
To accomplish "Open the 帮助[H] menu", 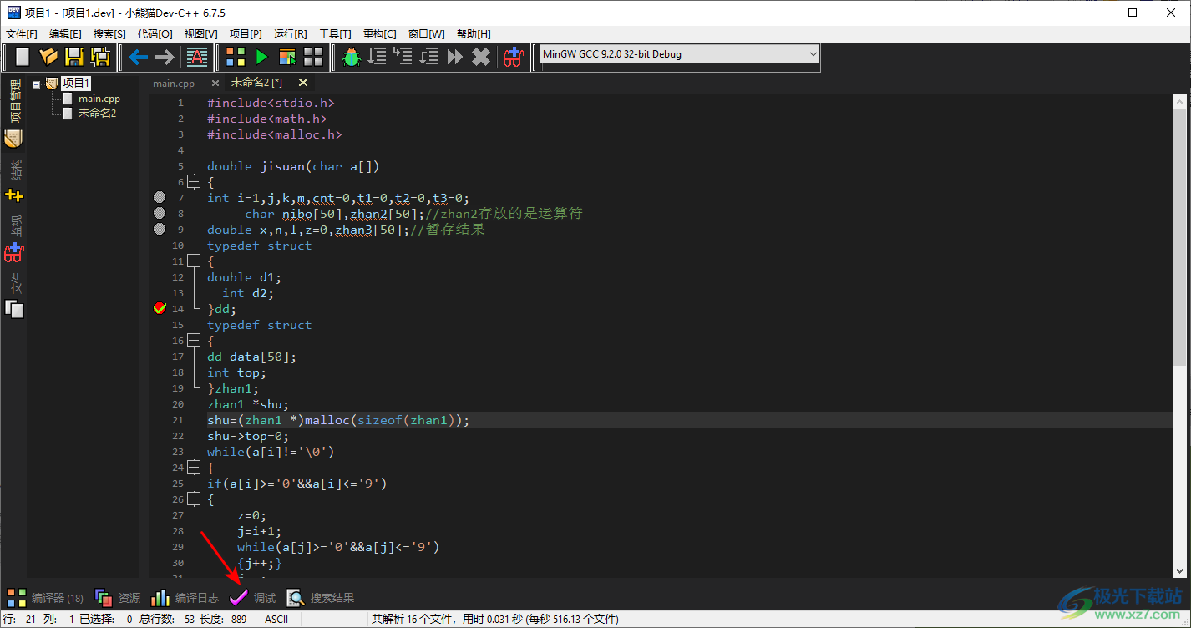I will coord(474,33).
